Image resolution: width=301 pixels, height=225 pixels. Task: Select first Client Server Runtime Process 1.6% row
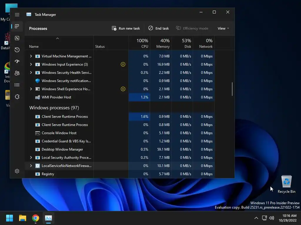120,117
